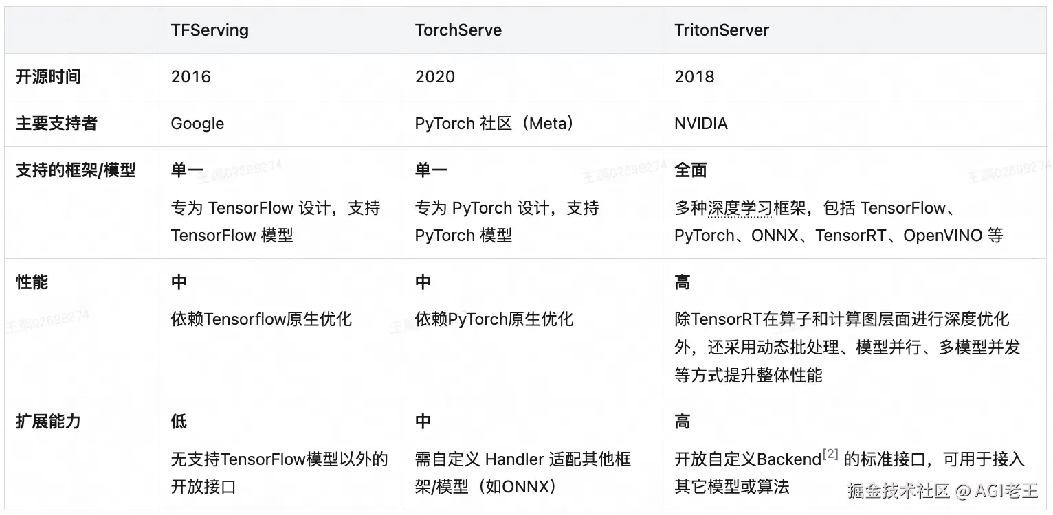Click the TFServing column header
The height and width of the screenshot is (515, 1053).
pos(210,30)
